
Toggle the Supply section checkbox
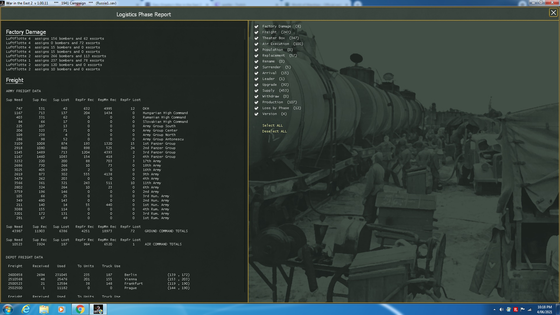coord(256,91)
